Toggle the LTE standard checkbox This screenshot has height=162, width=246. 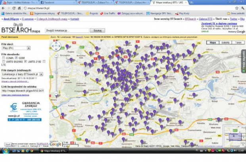pyautogui.click(x=44, y=62)
